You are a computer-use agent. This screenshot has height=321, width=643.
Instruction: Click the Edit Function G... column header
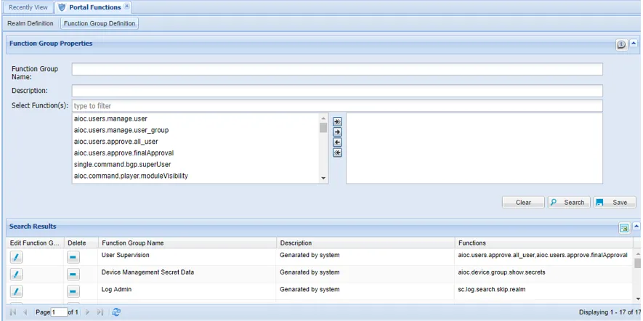35,243
